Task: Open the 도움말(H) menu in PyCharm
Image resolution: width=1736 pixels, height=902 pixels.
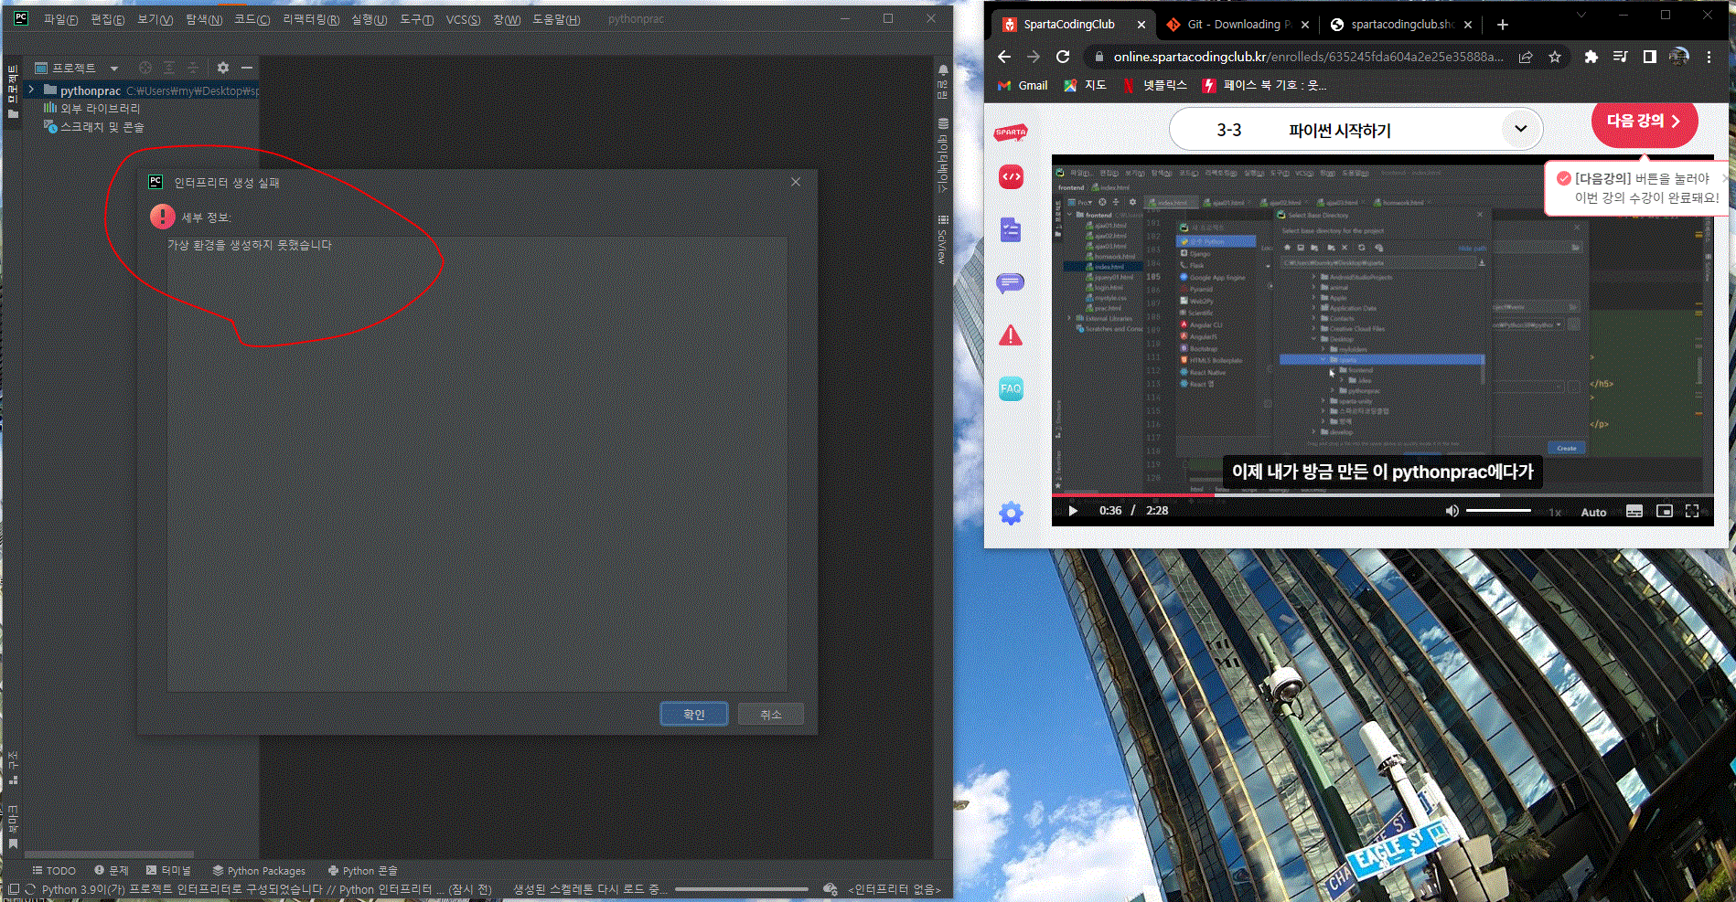Action: pos(556,19)
